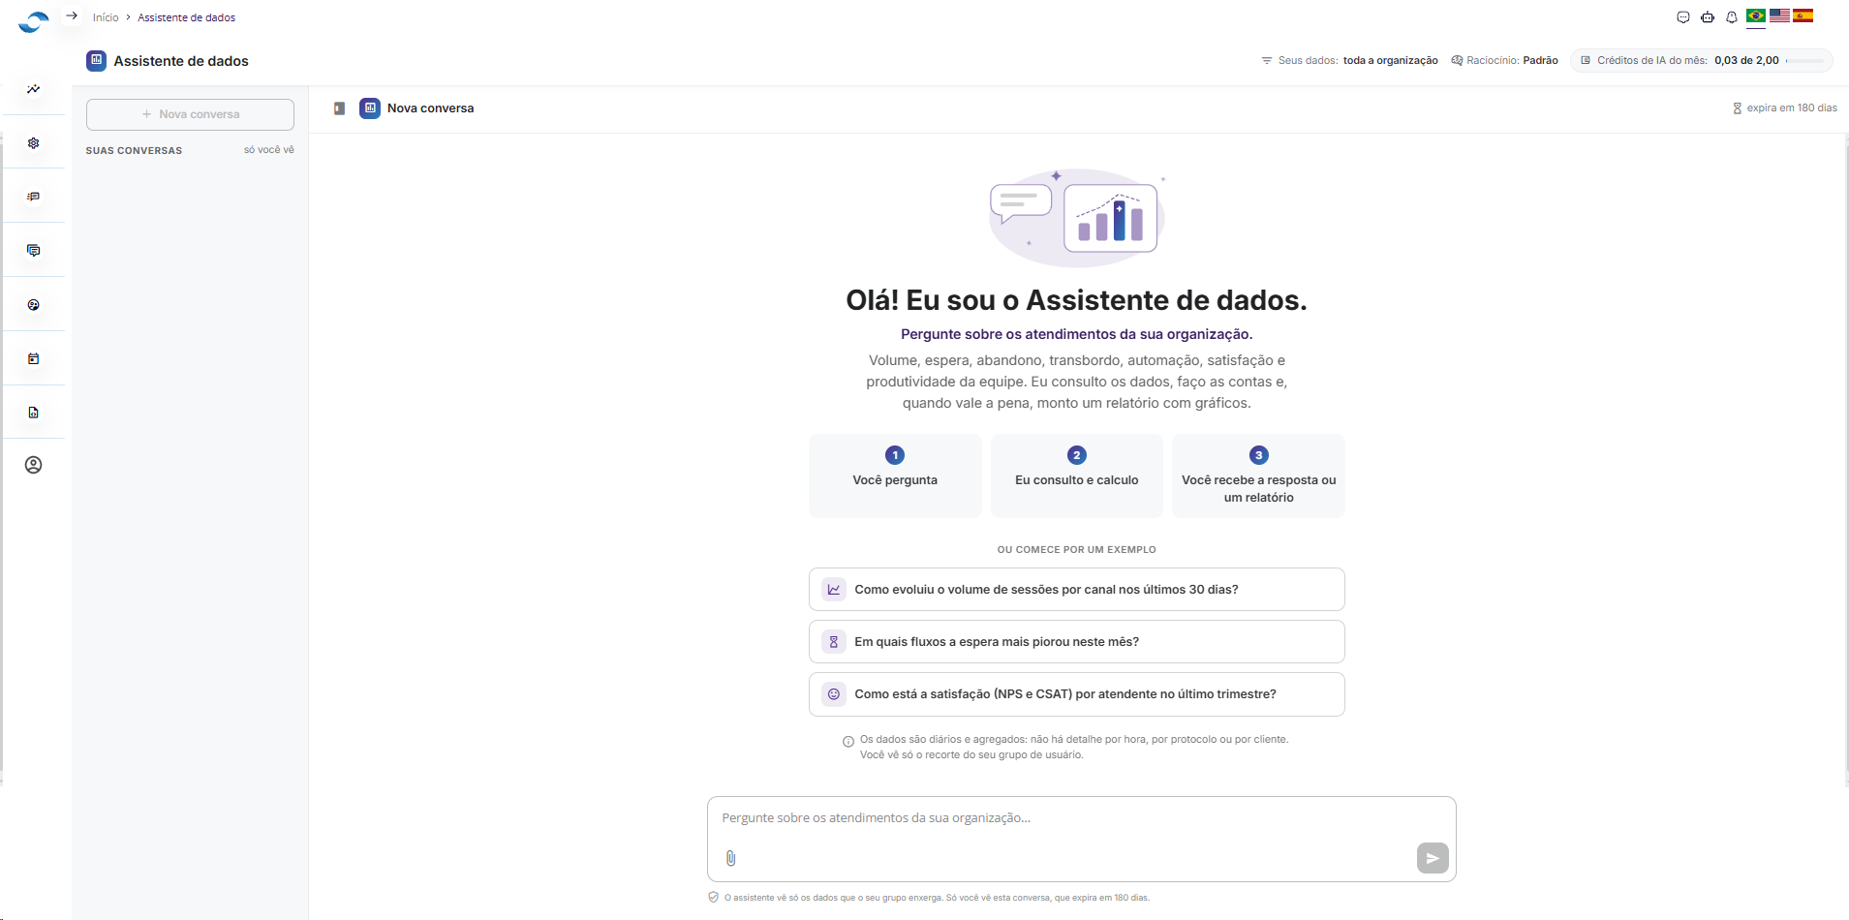Screen dimensions: 1849x920
Task: Switch language to Spanish with Spain flag
Action: 1803,15
